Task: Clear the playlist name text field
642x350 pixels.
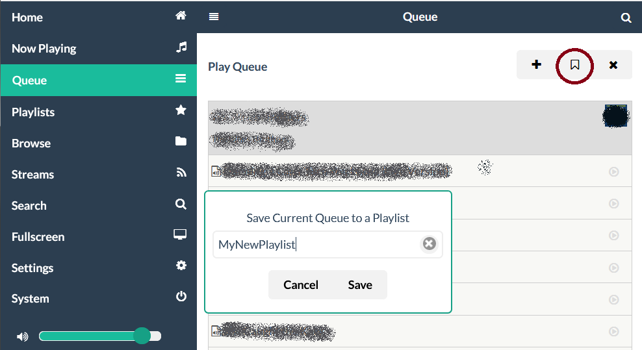Action: [429, 244]
